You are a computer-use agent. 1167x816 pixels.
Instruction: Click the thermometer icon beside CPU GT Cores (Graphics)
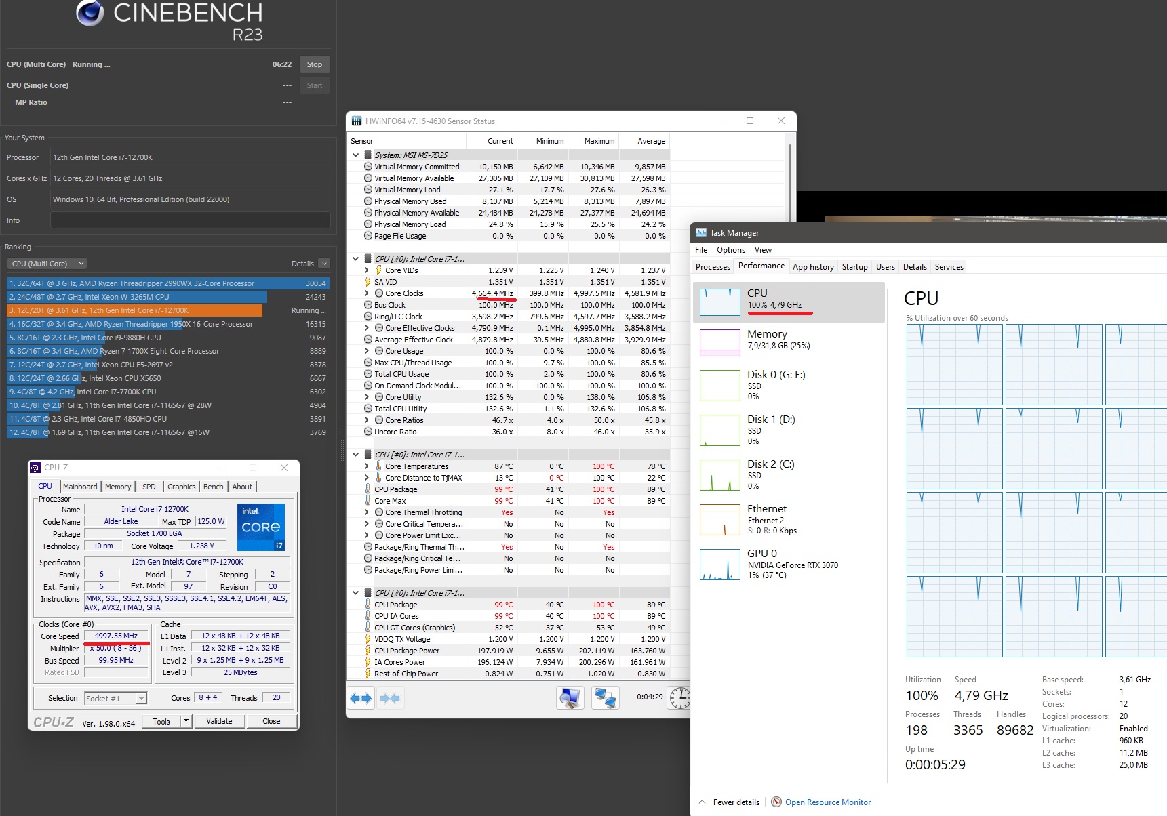coord(368,628)
